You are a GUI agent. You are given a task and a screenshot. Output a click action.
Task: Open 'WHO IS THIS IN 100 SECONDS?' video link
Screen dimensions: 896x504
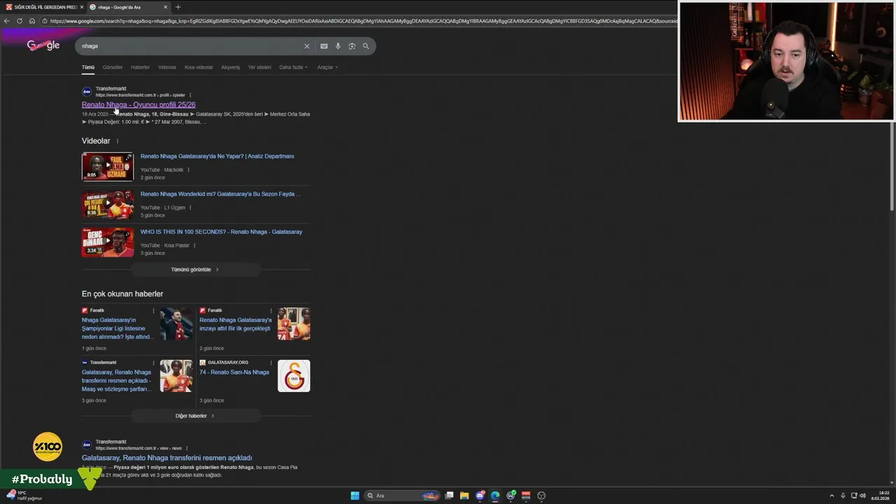click(221, 232)
